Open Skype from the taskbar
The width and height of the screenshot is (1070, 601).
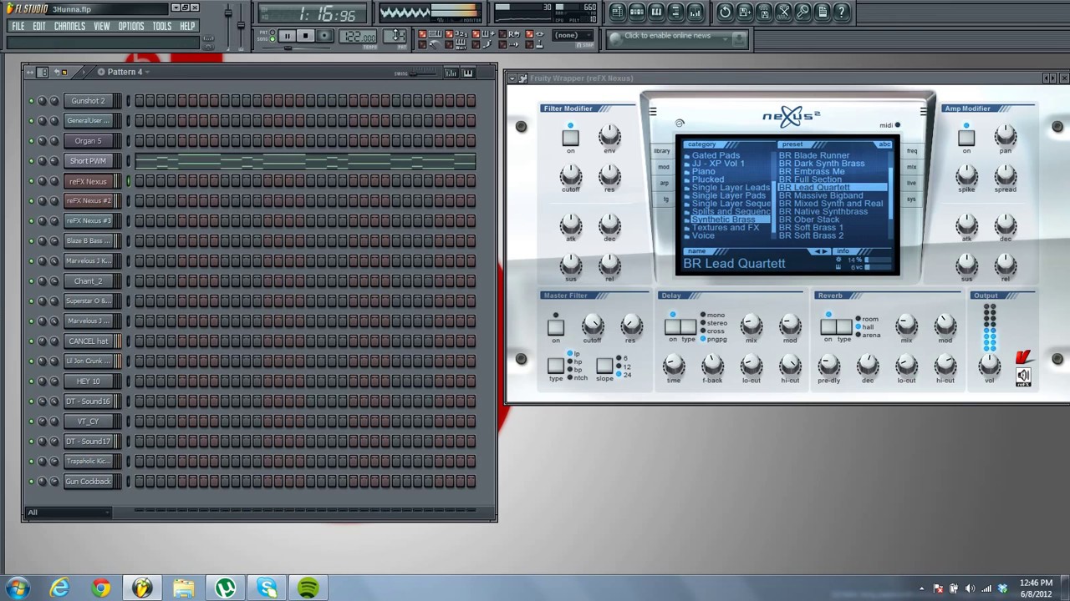click(267, 588)
